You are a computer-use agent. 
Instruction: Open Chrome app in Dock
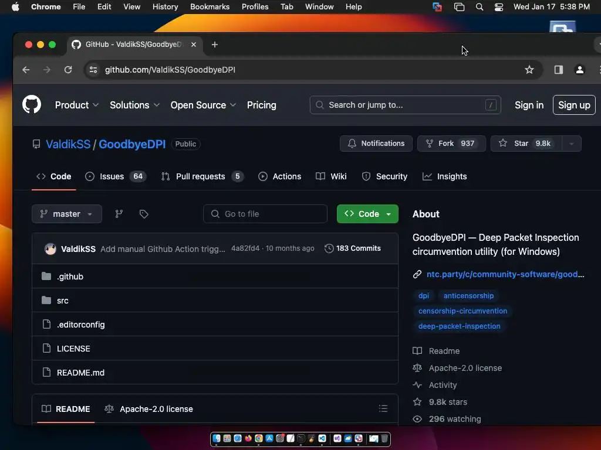click(259, 438)
